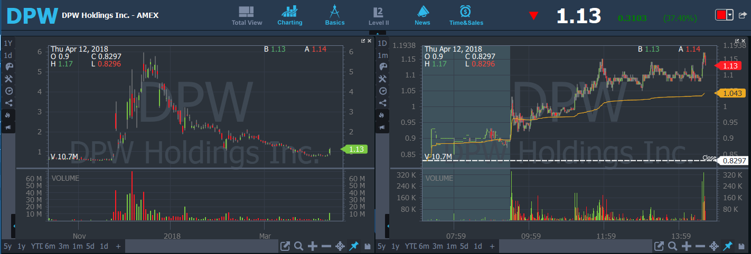Select 1m range on left chart
The image size is (751, 254).
77,246
